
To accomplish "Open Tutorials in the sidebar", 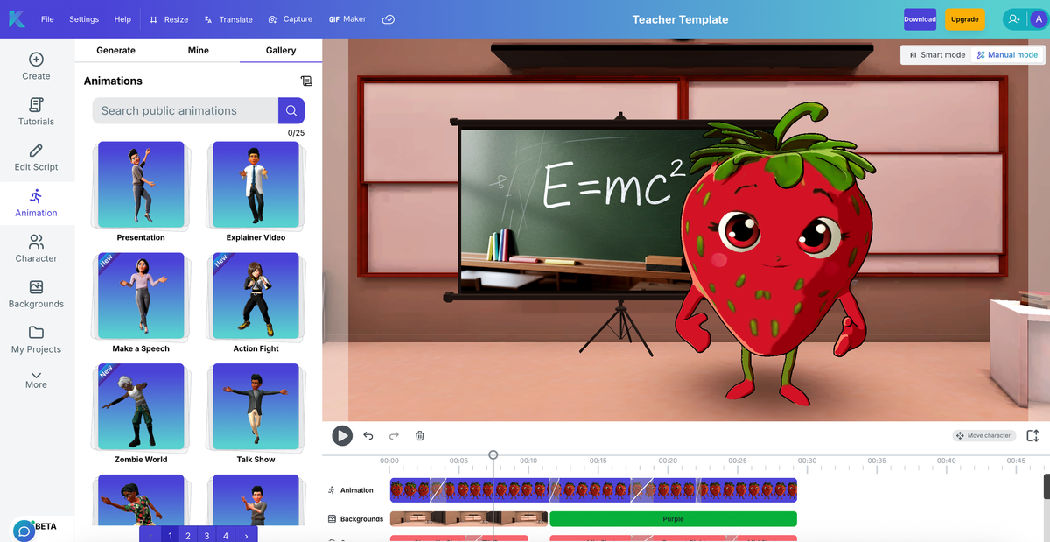I will (x=36, y=112).
